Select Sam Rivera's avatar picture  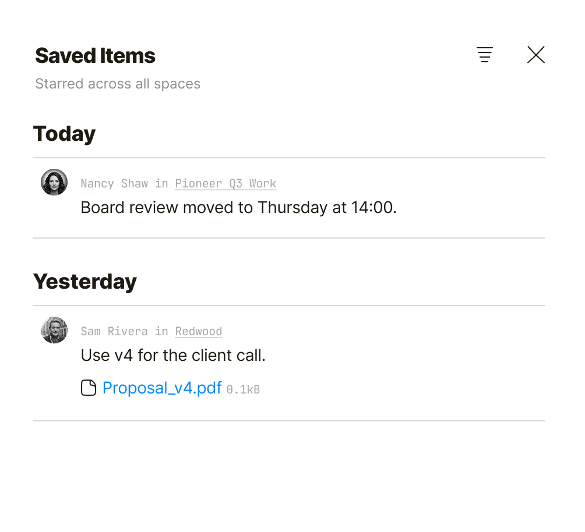[54, 330]
